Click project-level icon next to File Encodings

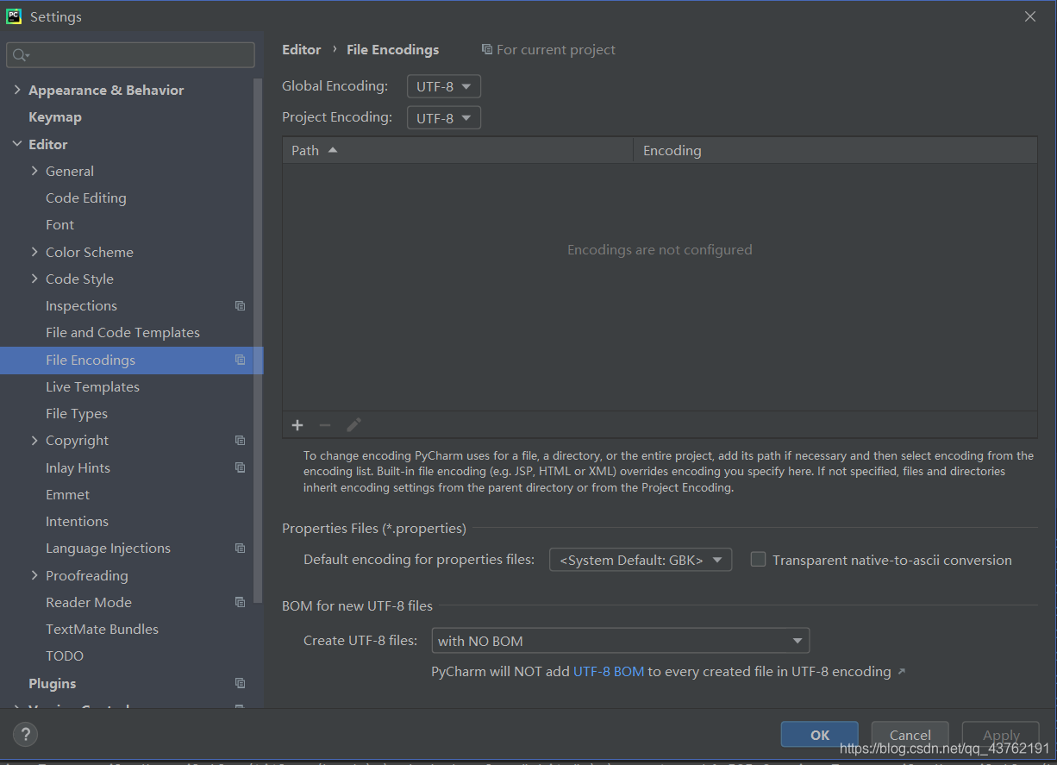[241, 360]
